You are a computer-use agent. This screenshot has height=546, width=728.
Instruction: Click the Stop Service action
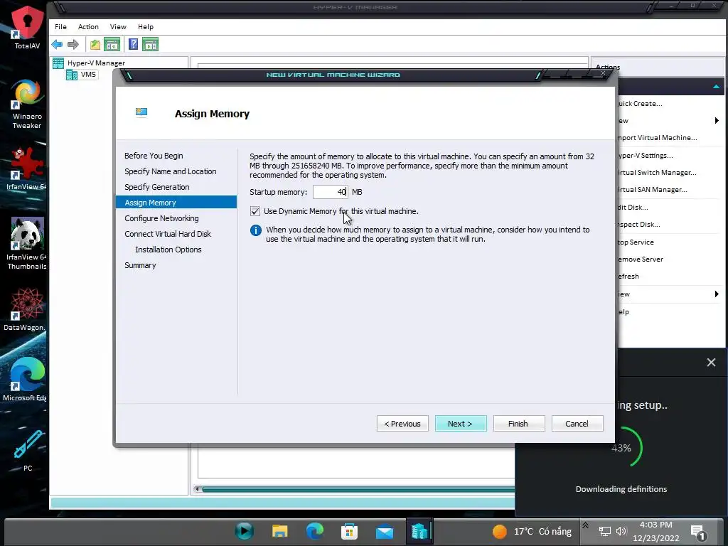point(636,242)
